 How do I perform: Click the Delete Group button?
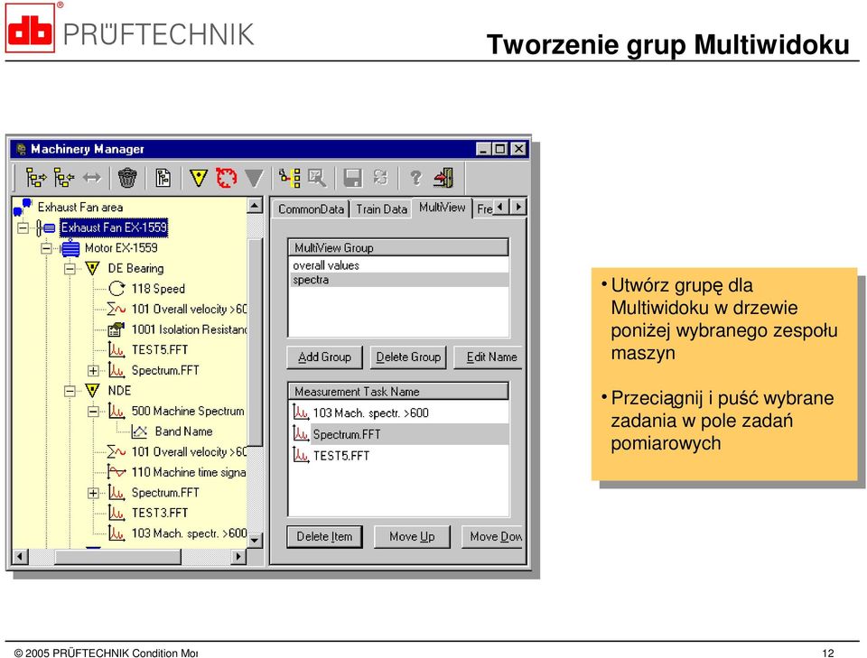pos(408,357)
